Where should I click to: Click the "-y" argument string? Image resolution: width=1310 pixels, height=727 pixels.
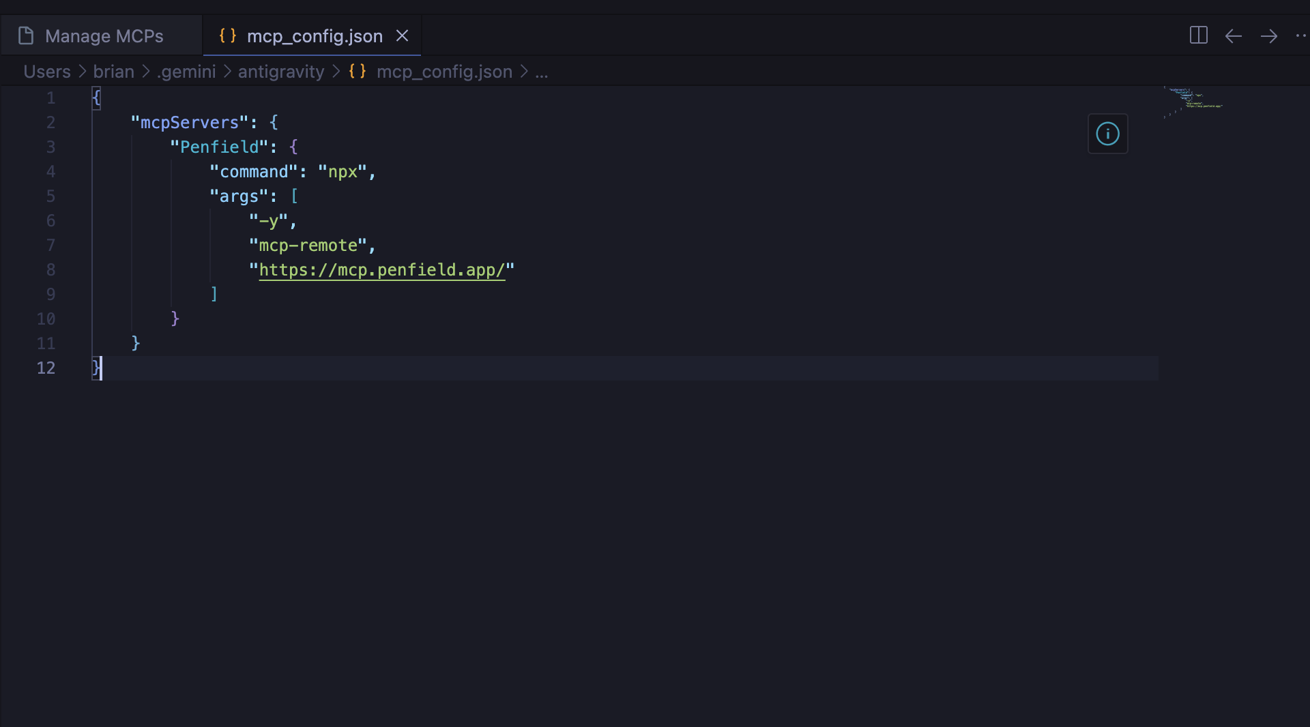click(268, 221)
